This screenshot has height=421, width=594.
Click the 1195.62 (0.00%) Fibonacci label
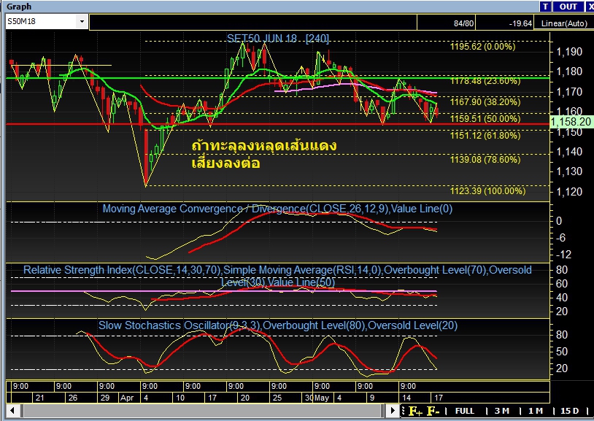[482, 47]
